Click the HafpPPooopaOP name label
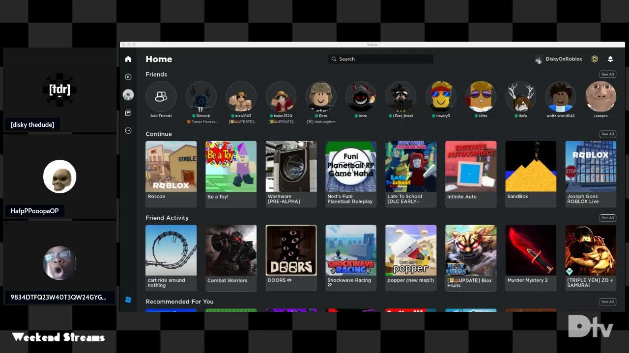This screenshot has height=353, width=629. pos(34,211)
